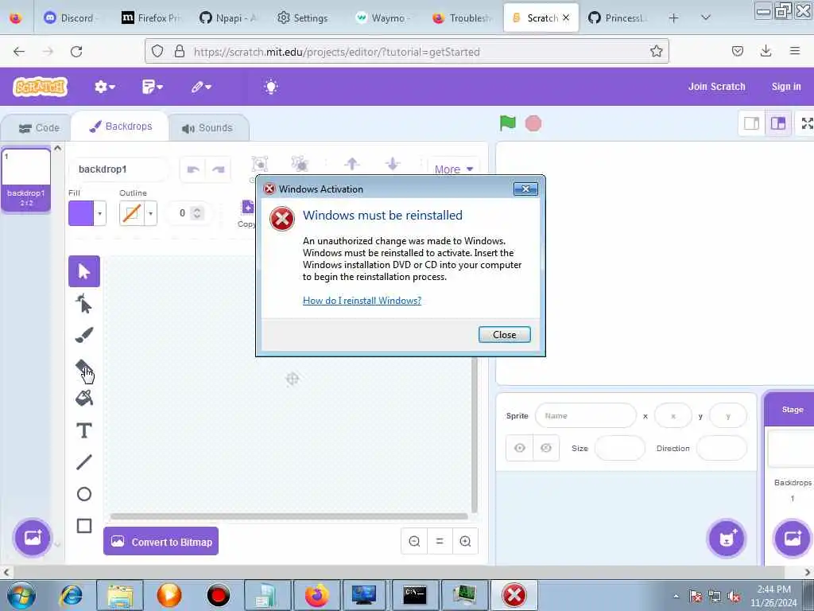Open the Settings gear menu
Viewport: 814px width, 611px height.
104,87
